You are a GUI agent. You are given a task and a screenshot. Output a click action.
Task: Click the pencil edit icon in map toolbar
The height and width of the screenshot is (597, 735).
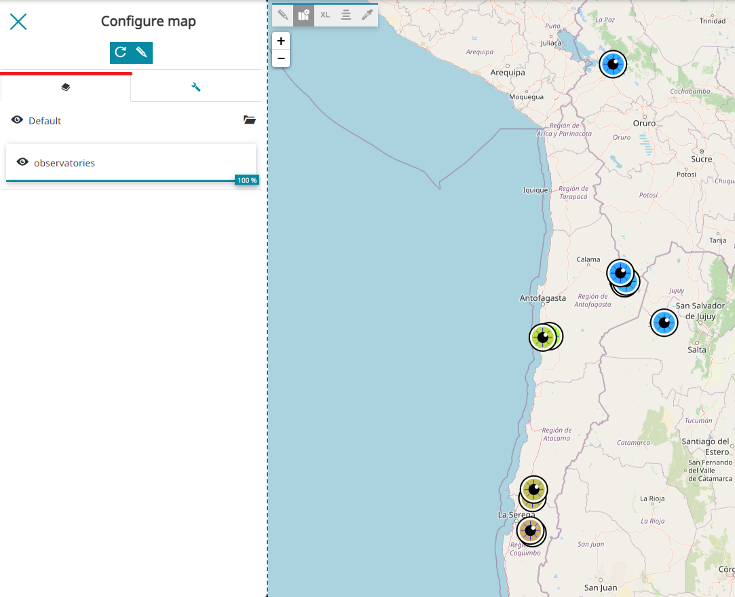point(283,15)
